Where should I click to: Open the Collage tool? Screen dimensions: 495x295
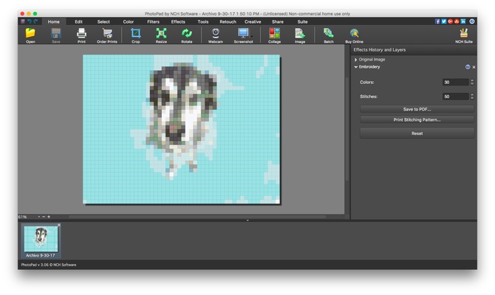tap(274, 33)
